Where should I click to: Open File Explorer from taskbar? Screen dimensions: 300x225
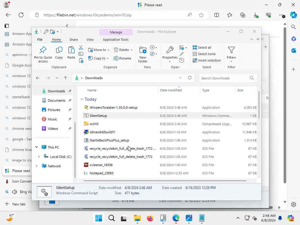[x=137, y=218]
